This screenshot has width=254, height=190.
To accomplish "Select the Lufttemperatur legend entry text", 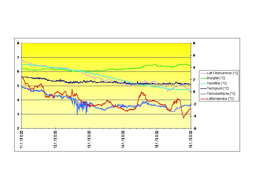I will click(220, 99).
